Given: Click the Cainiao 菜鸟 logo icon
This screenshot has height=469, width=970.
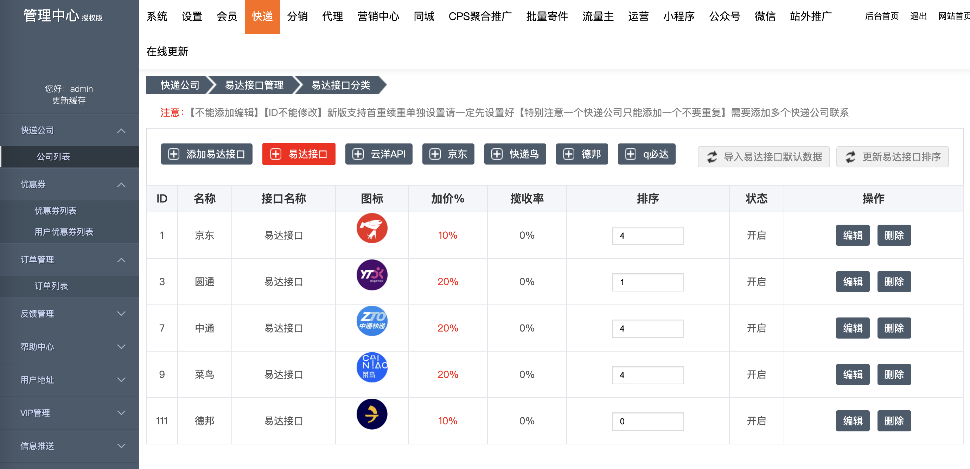Looking at the screenshot, I should pos(372,367).
